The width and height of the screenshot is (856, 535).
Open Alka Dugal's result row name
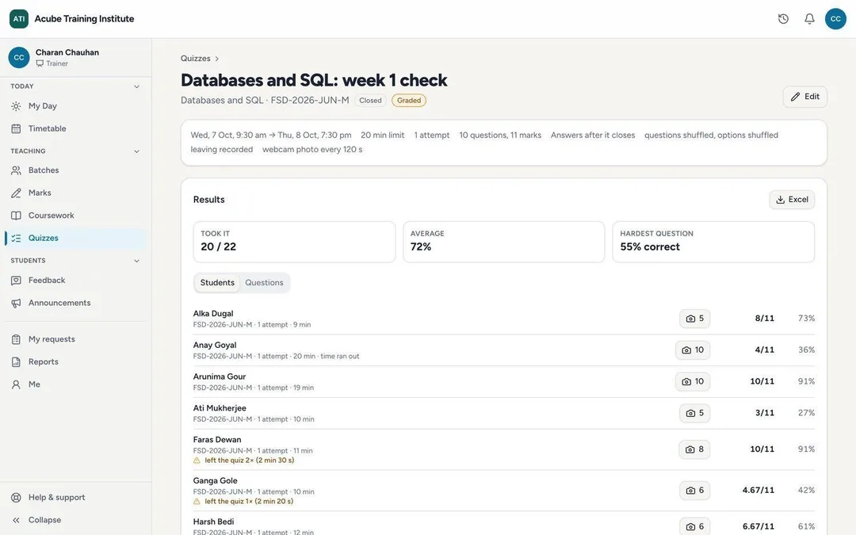click(213, 313)
